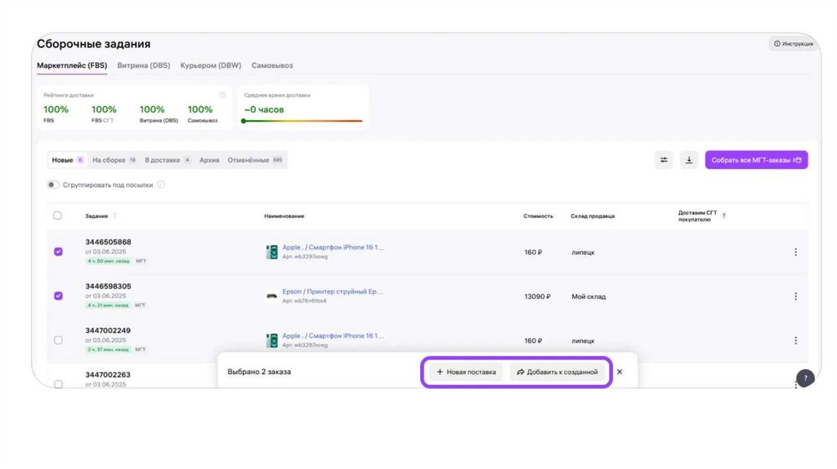This screenshot has height=469, width=837.
Task: Enable the Сгруппировать под посылки toggle
Action: 53,185
